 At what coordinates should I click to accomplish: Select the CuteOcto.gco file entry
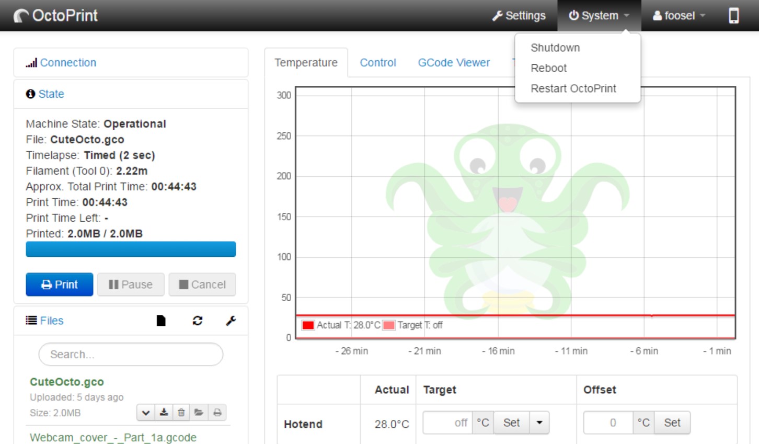[x=67, y=382]
